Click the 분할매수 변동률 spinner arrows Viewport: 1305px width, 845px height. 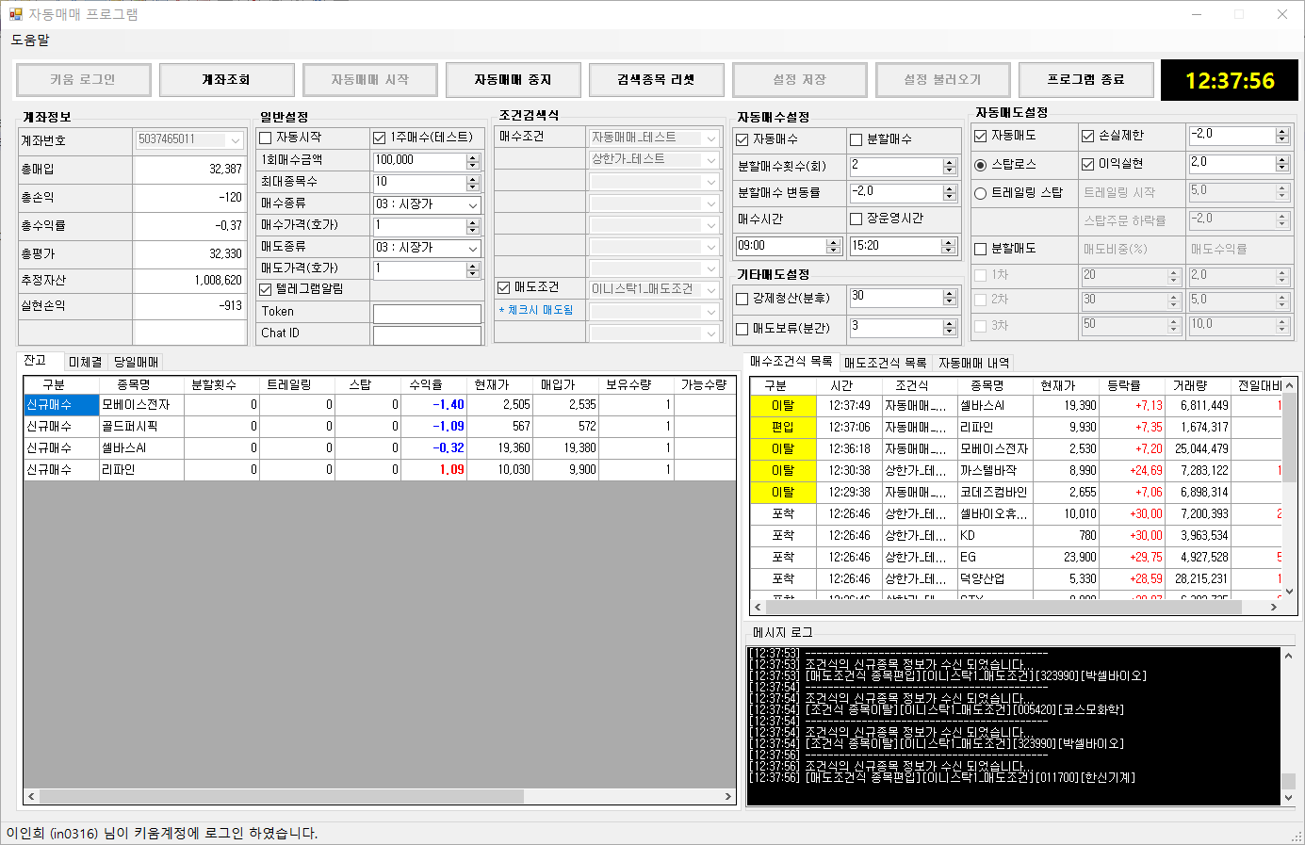950,192
